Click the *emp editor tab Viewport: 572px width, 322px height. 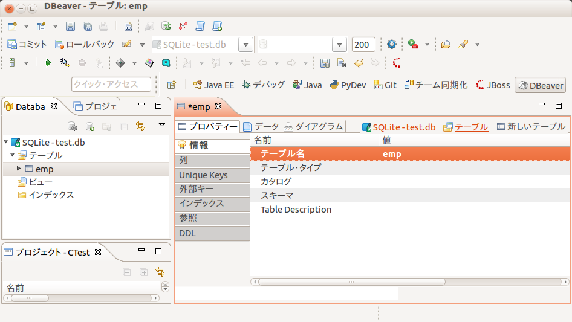click(199, 106)
